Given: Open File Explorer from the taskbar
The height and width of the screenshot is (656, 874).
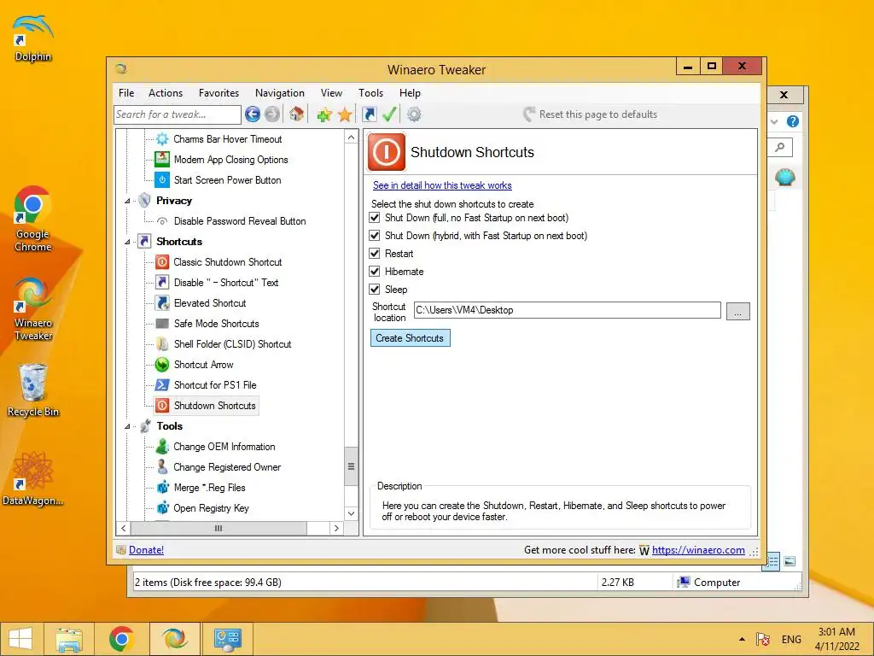Looking at the screenshot, I should pyautogui.click(x=69, y=639).
